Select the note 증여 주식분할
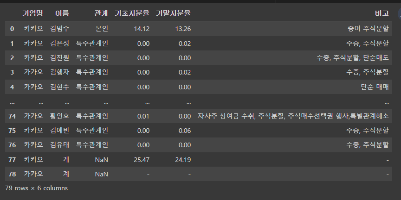 [368, 29]
